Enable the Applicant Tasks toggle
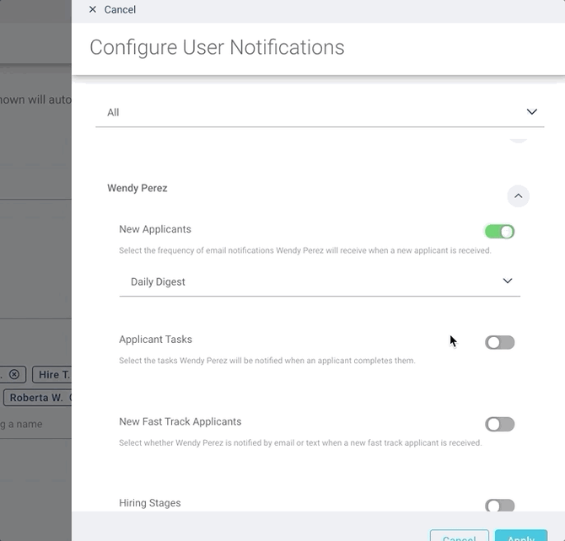 [499, 342]
